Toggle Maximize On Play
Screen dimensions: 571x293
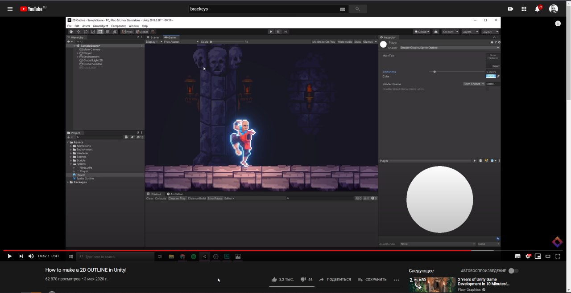click(323, 42)
